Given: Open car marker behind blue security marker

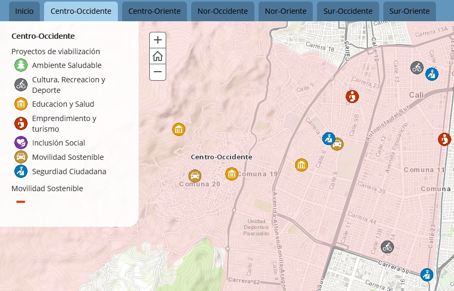Looking at the screenshot, I should coord(339,144).
